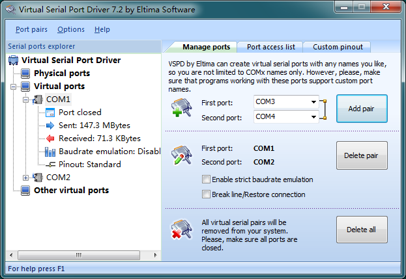Click 'Baudrate emulation: Disabl' row
The image size is (406, 279).
(x=109, y=152)
